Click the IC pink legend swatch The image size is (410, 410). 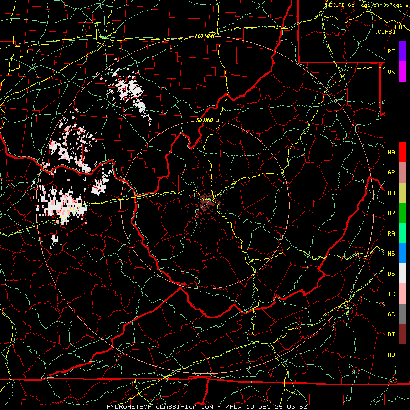pos(402,294)
